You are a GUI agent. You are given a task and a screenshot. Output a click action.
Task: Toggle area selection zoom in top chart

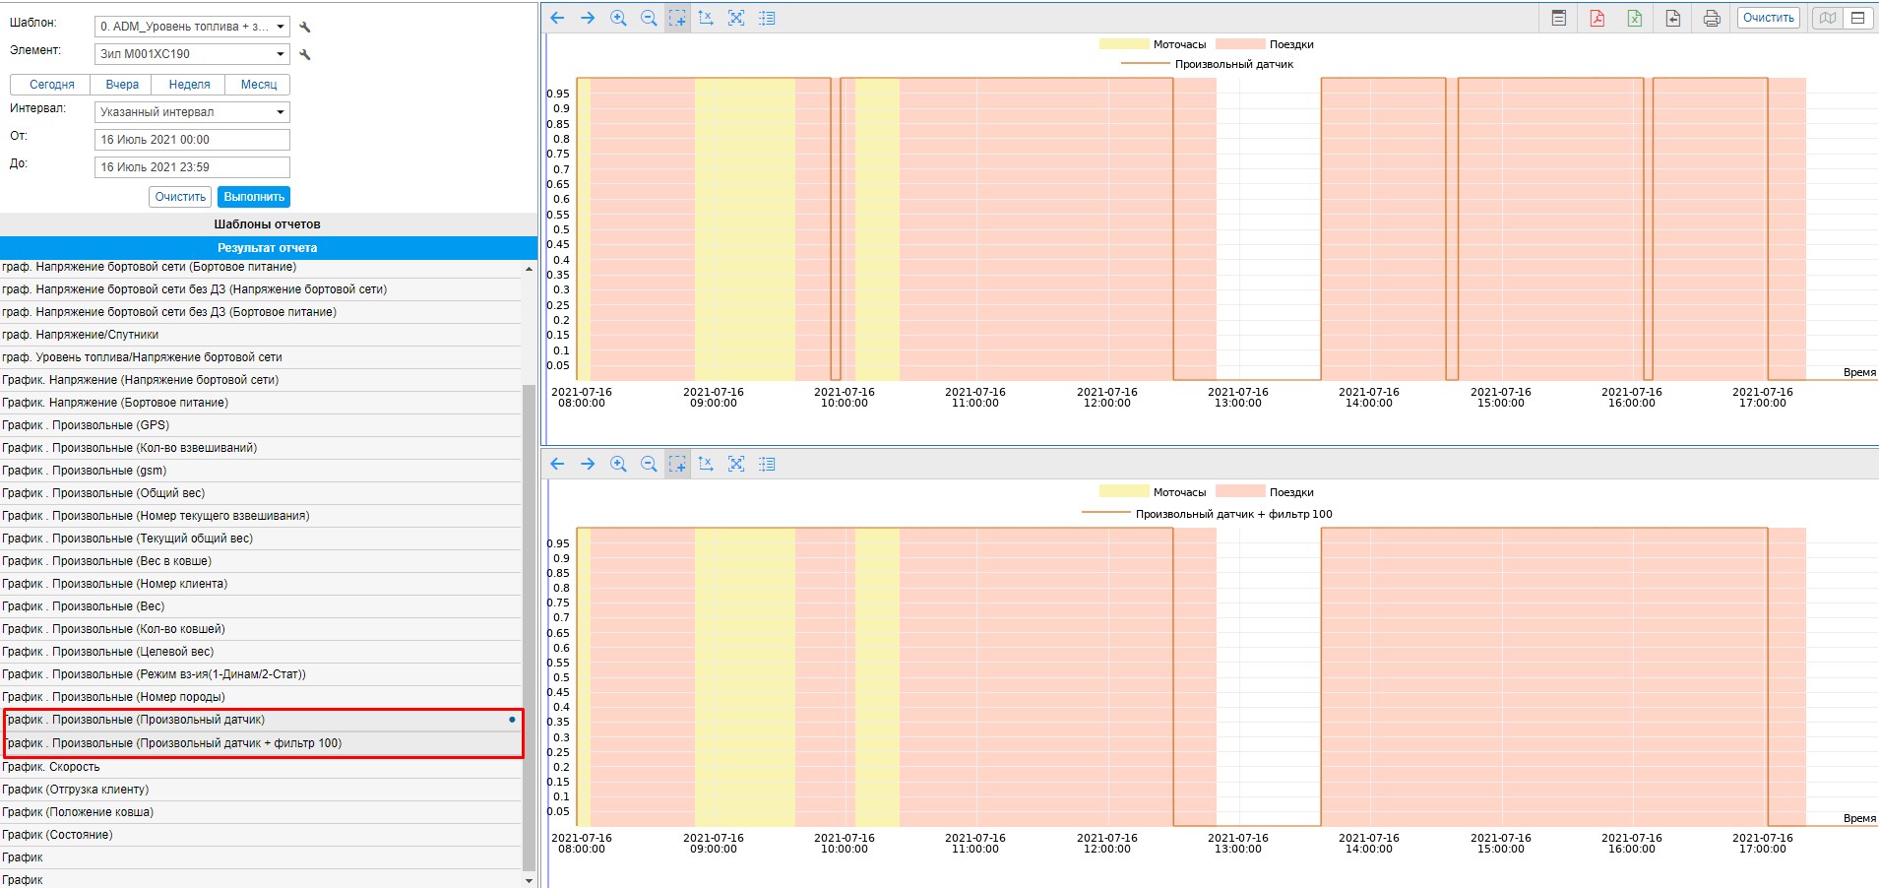(677, 18)
